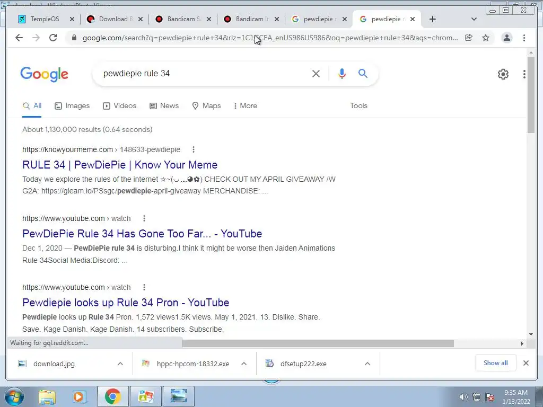The image size is (543, 407).
Task: Reload the current page
Action: [52, 38]
